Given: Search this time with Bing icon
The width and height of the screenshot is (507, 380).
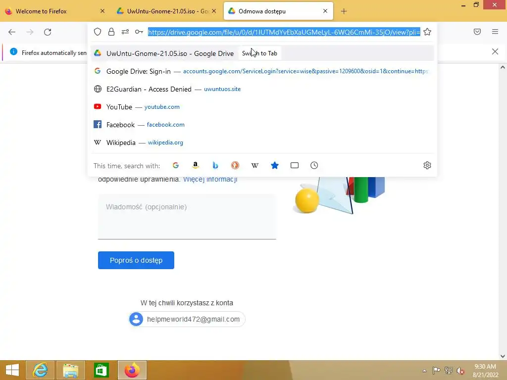Looking at the screenshot, I should (215, 165).
